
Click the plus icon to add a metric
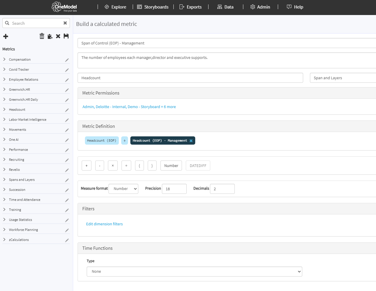[6, 36]
